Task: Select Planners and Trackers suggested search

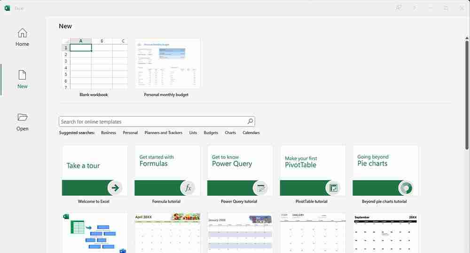Action: coord(164,133)
